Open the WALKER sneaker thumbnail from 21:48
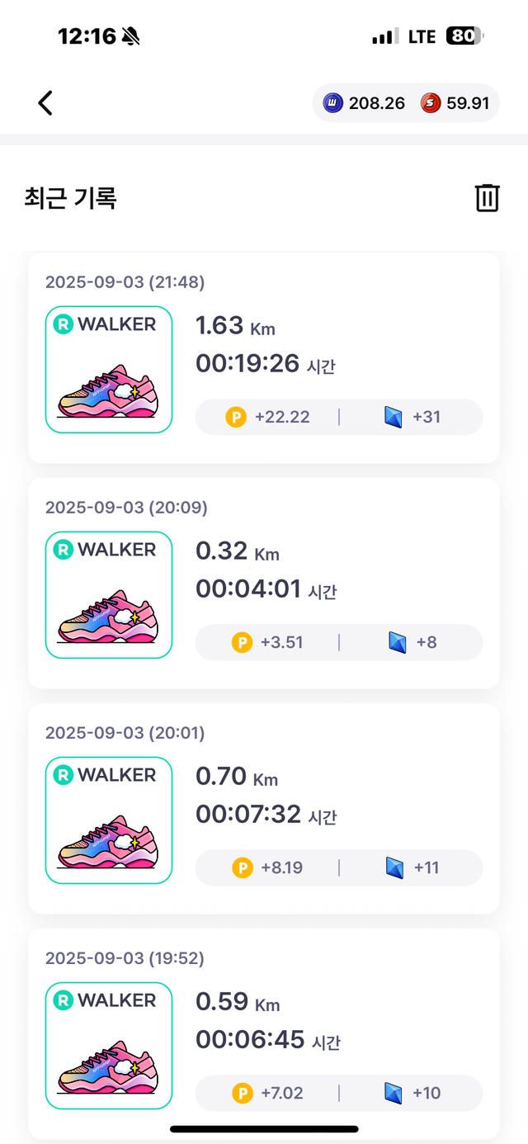 [108, 370]
